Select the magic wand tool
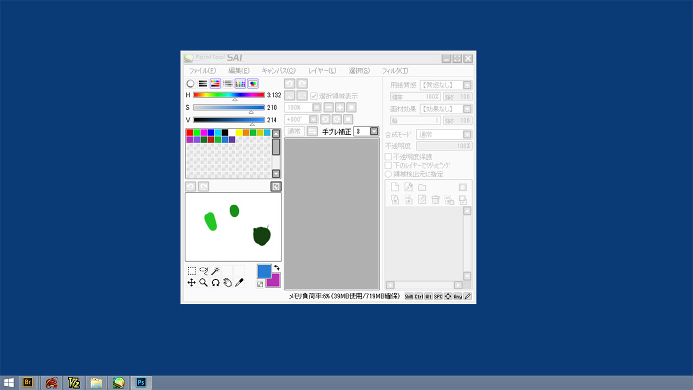Screen dimensions: 693x390 [x=215, y=270]
